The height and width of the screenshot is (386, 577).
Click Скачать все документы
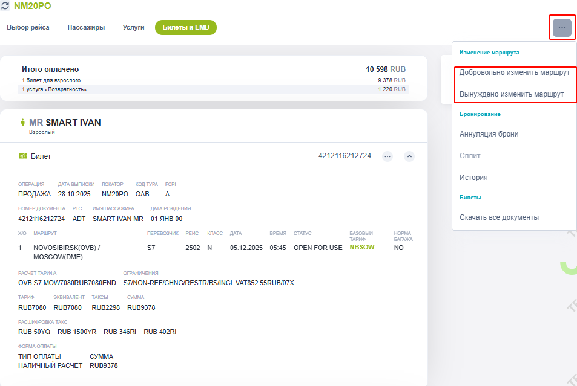499,217
